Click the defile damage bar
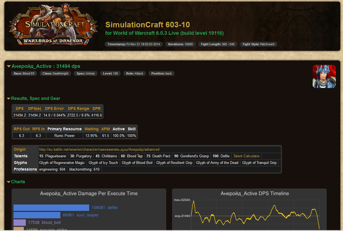The width and height of the screenshot is (343, 231). [51, 208]
